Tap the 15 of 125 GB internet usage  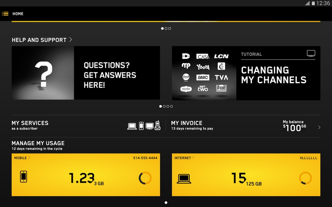[x=247, y=179]
